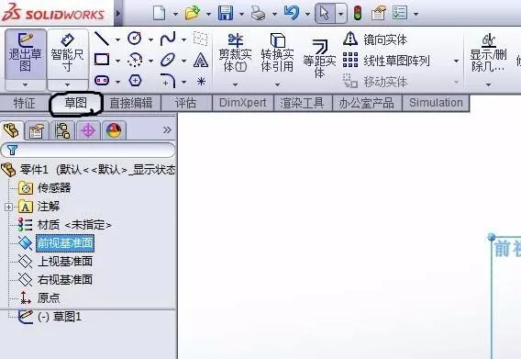Open the Select tool dropdown arrow

pyautogui.click(x=341, y=14)
